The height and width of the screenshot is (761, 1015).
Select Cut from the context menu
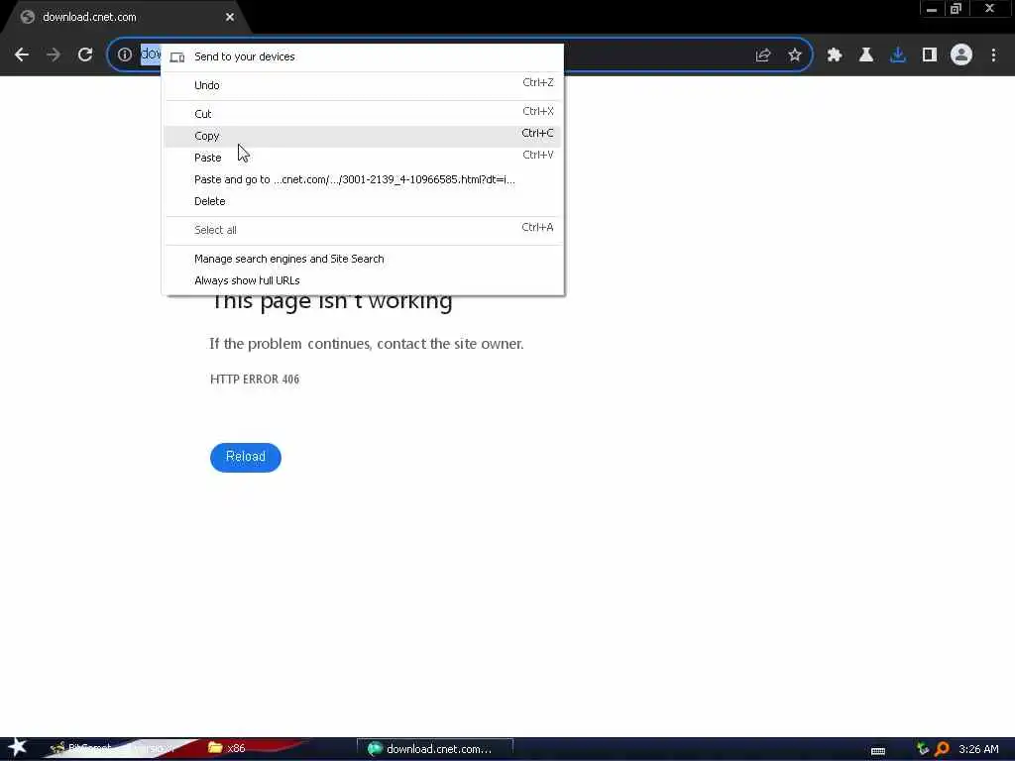pyautogui.click(x=362, y=114)
